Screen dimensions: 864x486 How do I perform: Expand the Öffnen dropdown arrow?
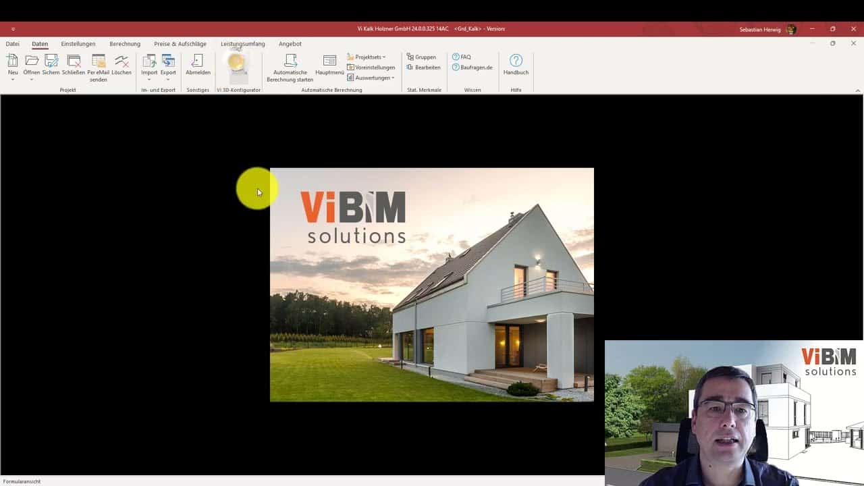(x=32, y=80)
